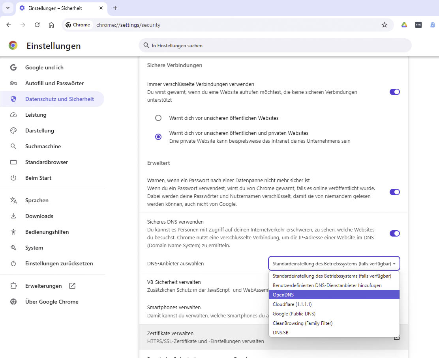Open the Standardbrowser settings page
Screen dimensions: 439x358
(47, 162)
